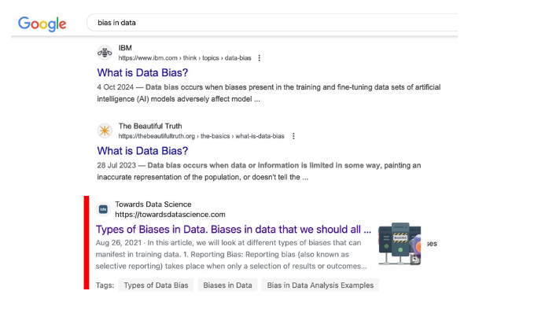This screenshot has width=545, height=313.
Task: Open IBM's "What is Data Bias?" link
Action: (142, 72)
